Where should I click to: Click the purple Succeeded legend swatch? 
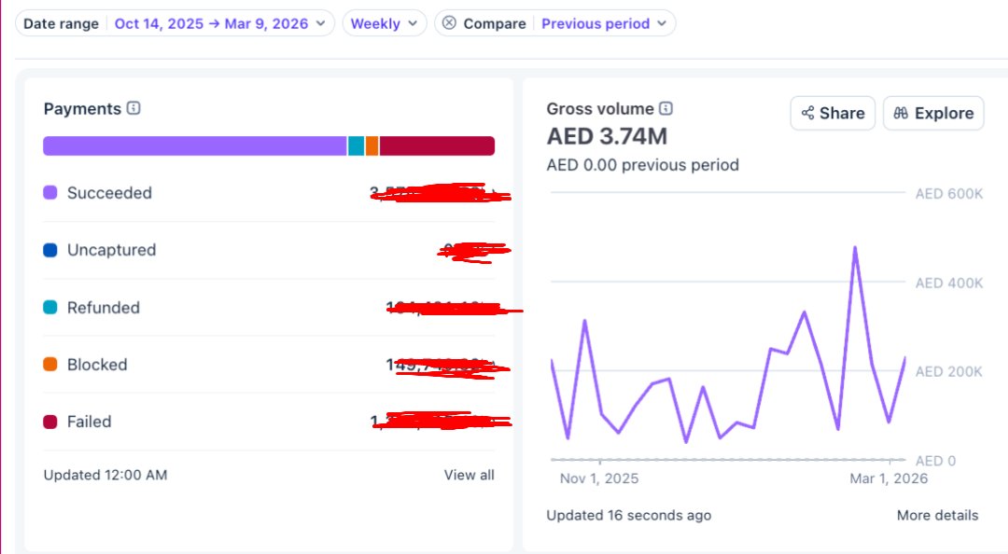click(x=50, y=192)
